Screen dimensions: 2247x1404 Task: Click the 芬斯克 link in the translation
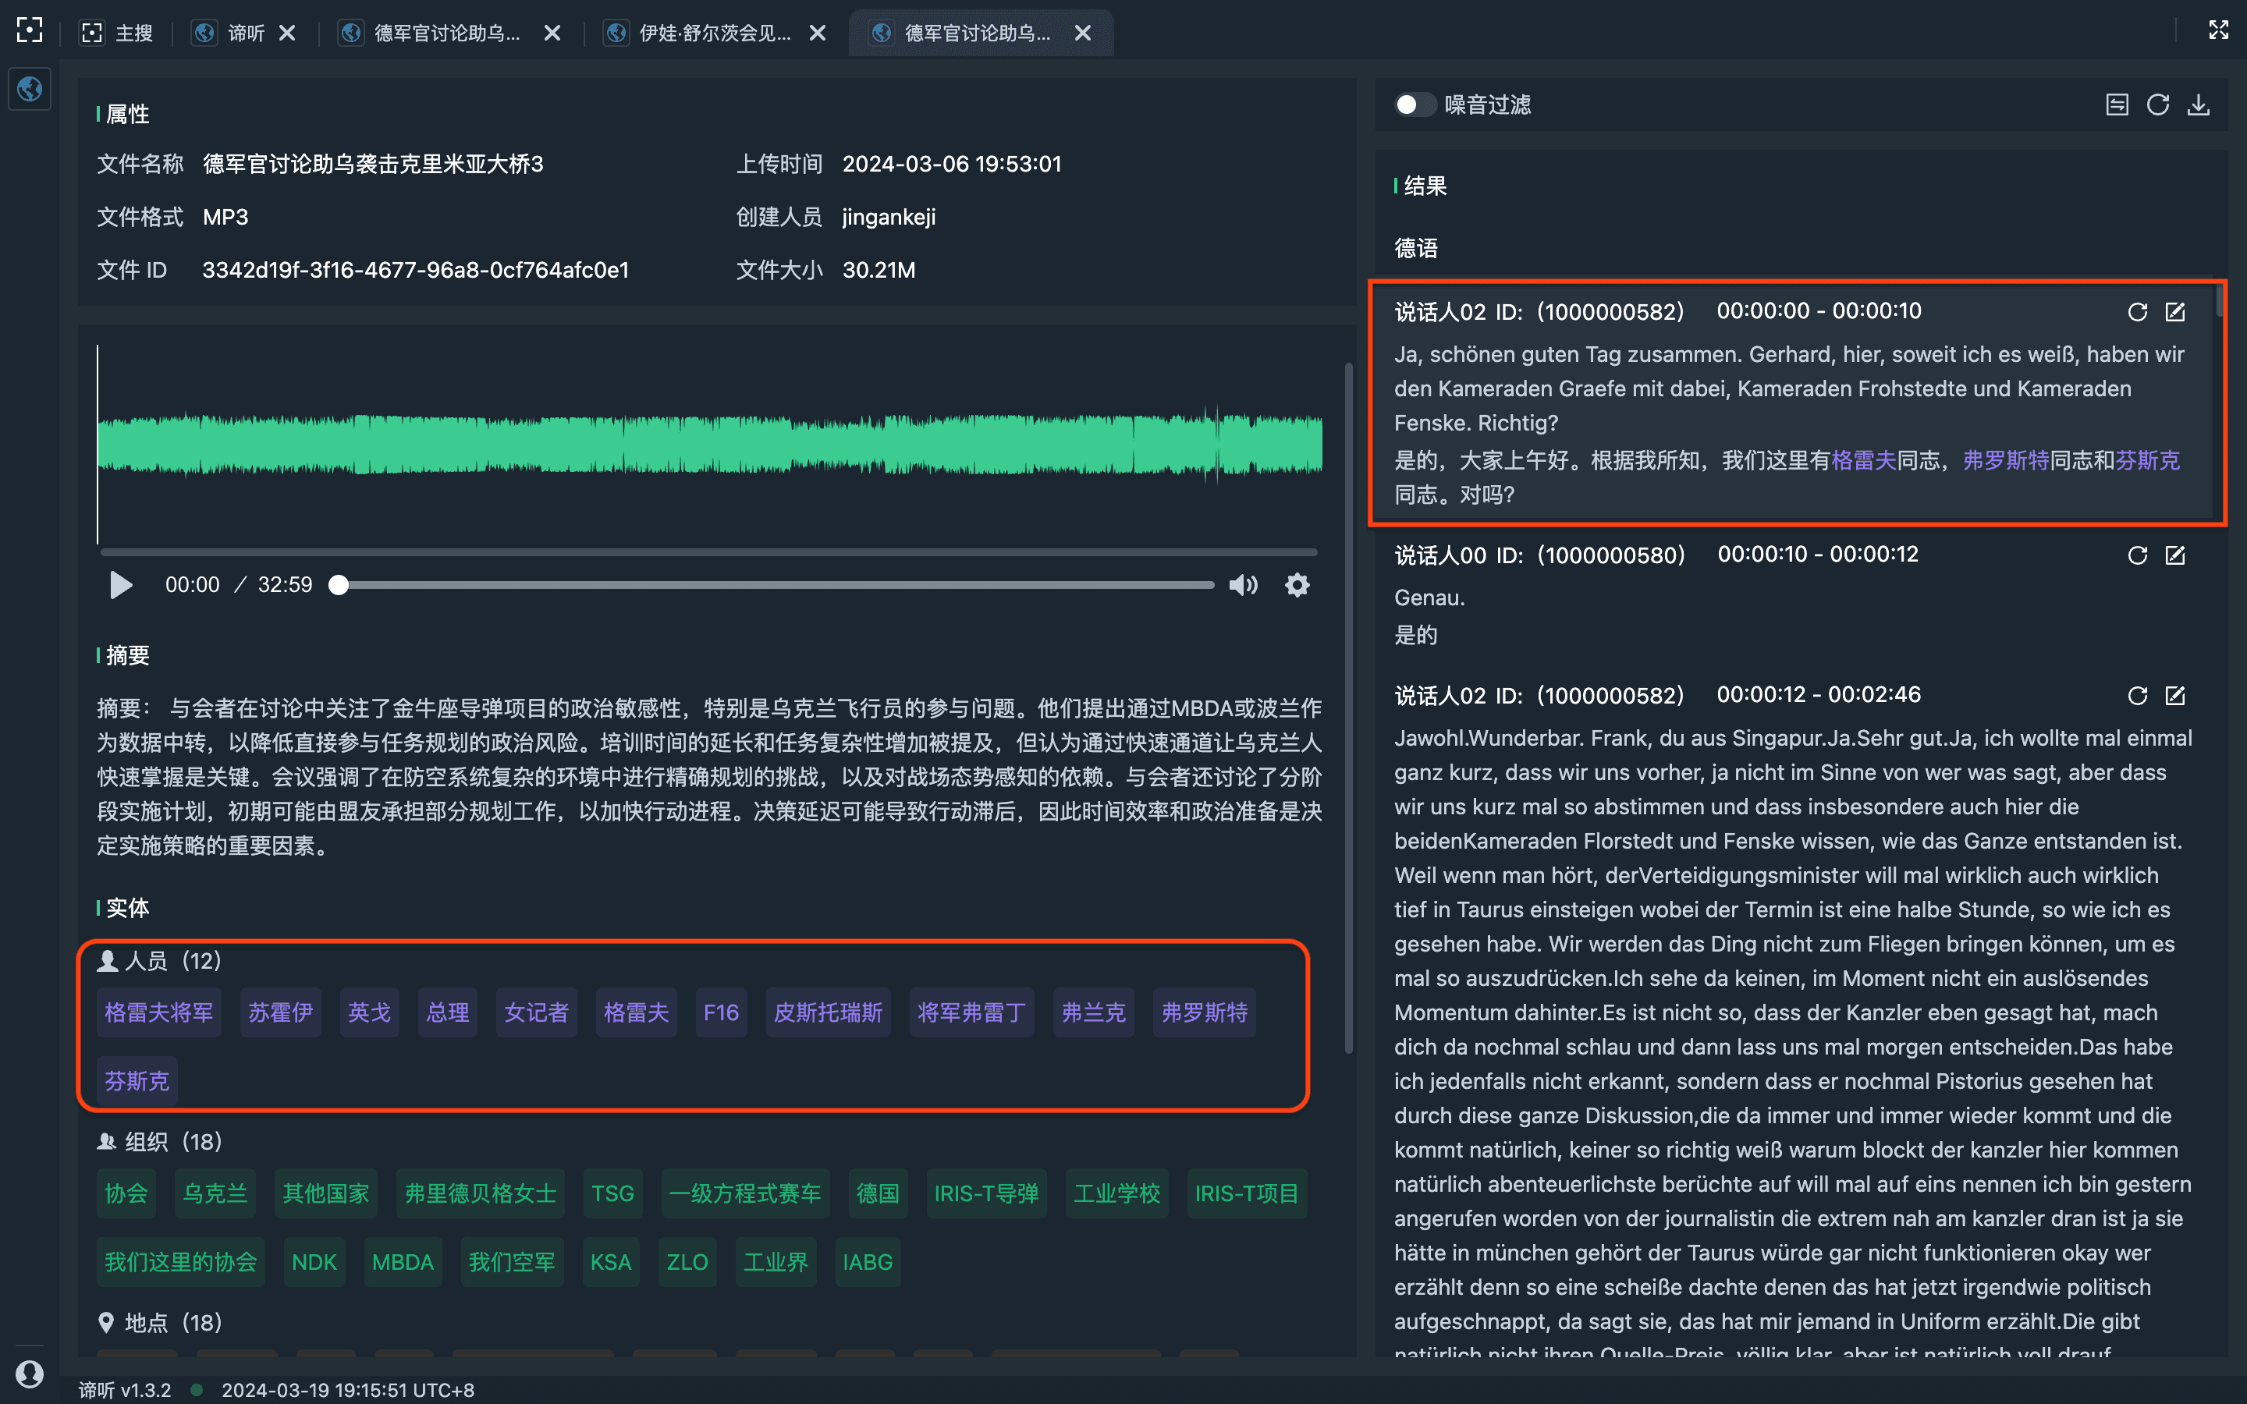click(x=2148, y=460)
